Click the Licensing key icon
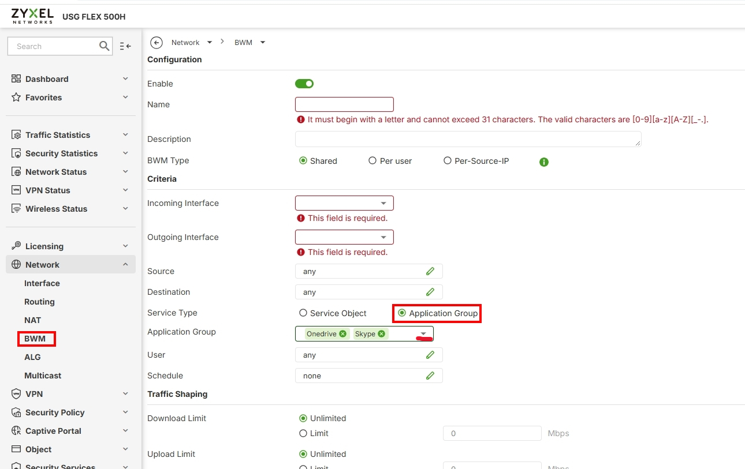 pos(16,246)
